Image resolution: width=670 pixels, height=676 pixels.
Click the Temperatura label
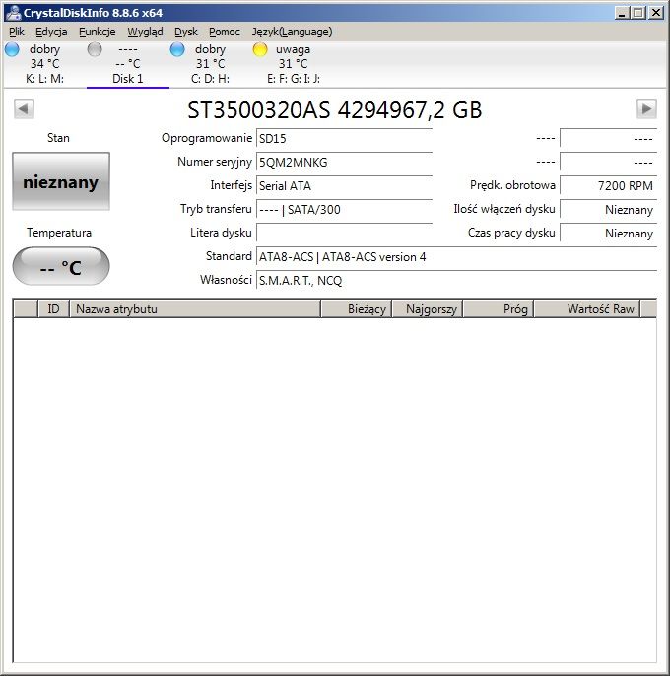59,233
